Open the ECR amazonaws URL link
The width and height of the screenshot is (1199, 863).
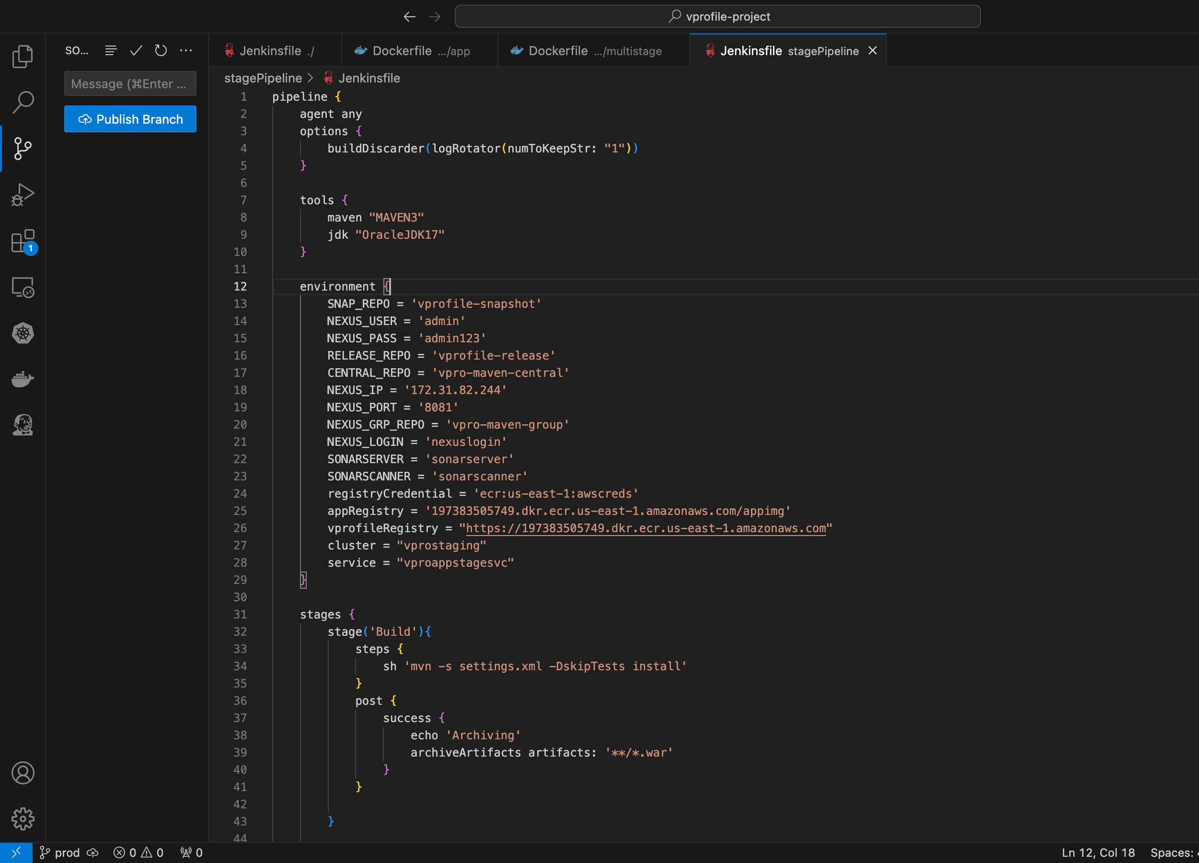click(x=645, y=528)
